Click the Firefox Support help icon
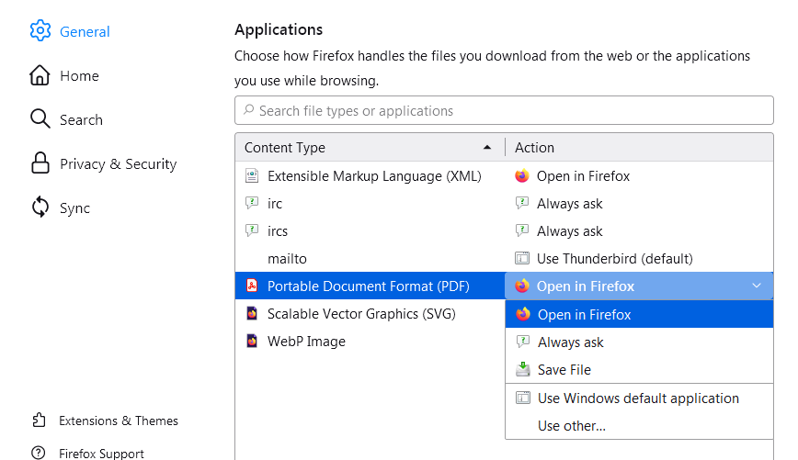 click(39, 453)
